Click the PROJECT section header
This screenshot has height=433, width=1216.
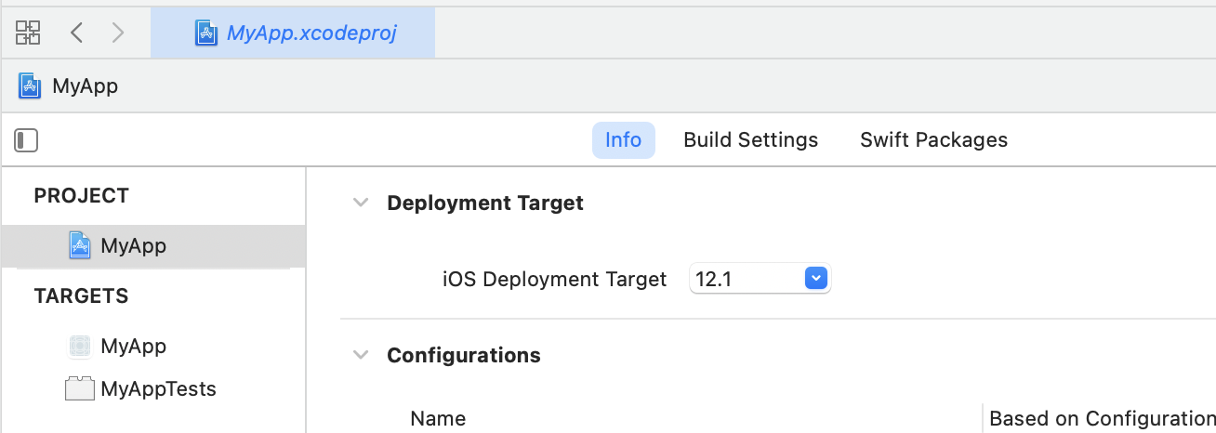click(82, 195)
